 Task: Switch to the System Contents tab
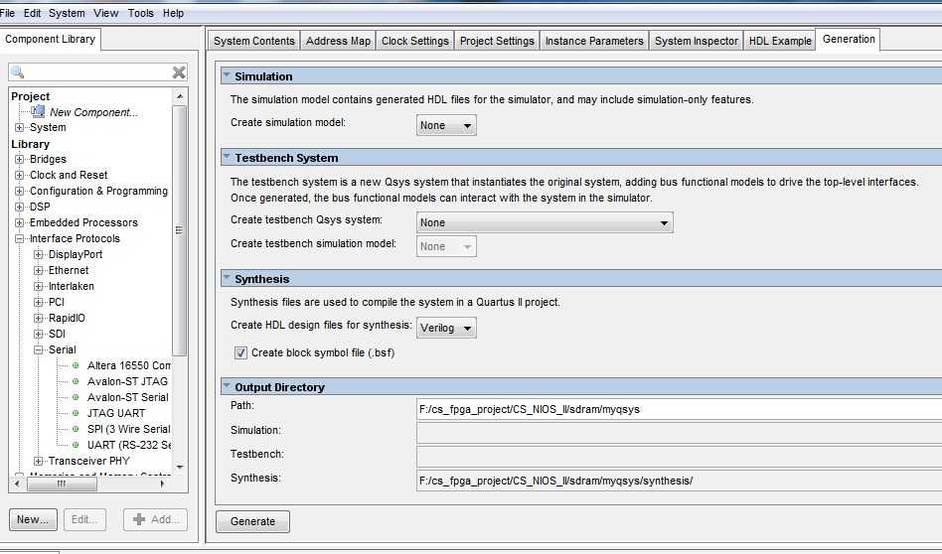click(x=254, y=41)
